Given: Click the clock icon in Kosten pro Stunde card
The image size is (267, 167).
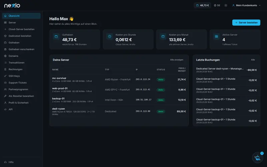Looking at the screenshot, I should (110, 36).
